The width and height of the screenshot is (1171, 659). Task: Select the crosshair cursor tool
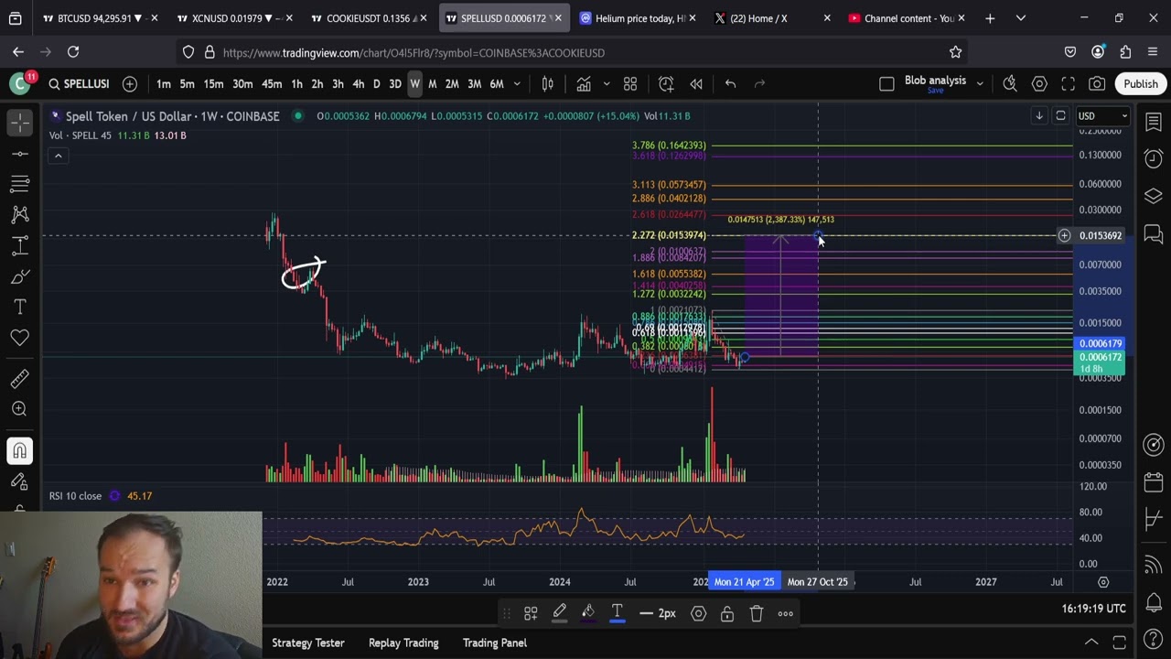19,122
